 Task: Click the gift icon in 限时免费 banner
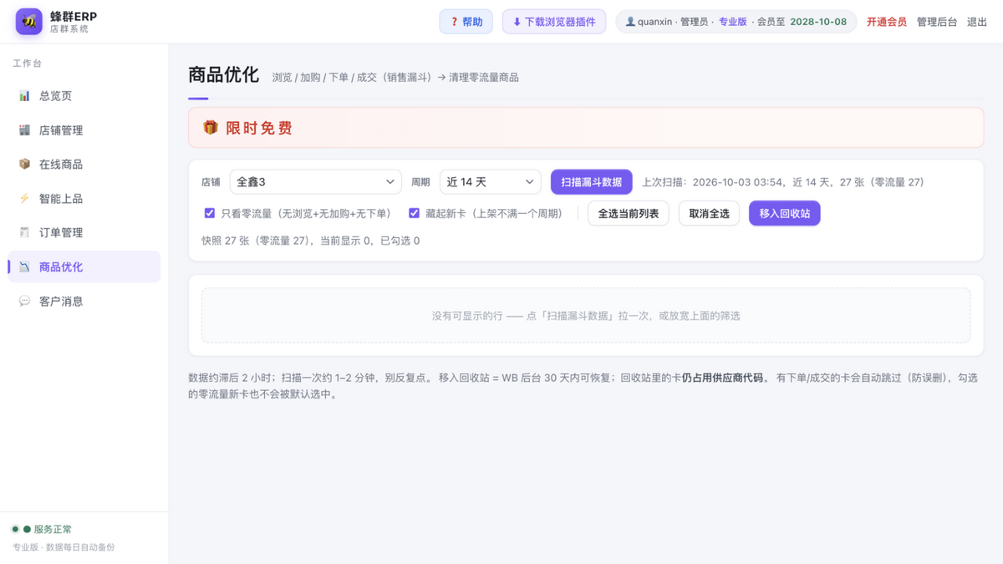[211, 128]
